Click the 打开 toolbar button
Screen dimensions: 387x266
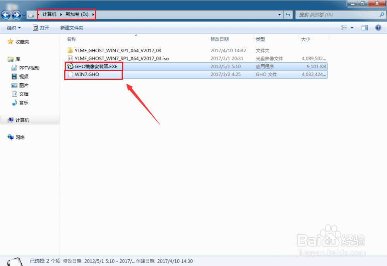(x=41, y=28)
